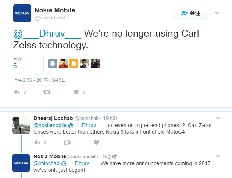The image size is (232, 178).
Task: Click the follow button (关注)
Action: click(190, 14)
